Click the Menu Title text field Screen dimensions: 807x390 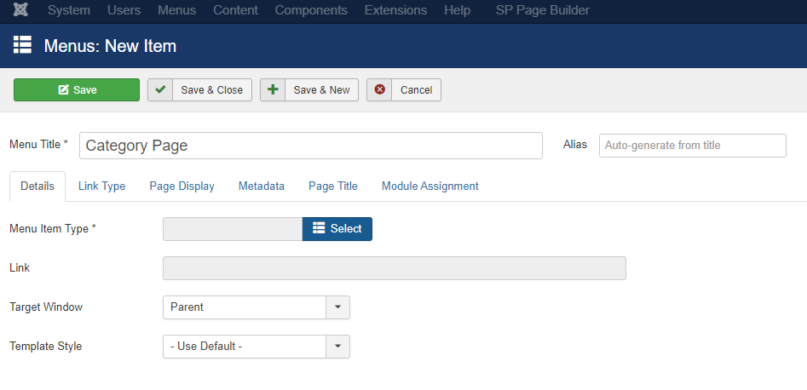[x=311, y=146]
